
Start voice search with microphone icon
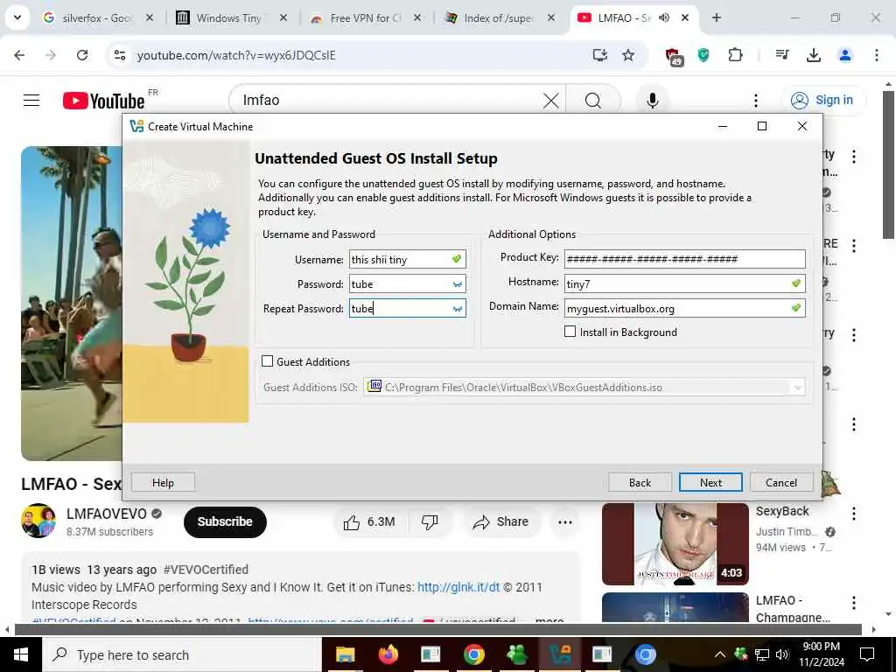tap(653, 101)
